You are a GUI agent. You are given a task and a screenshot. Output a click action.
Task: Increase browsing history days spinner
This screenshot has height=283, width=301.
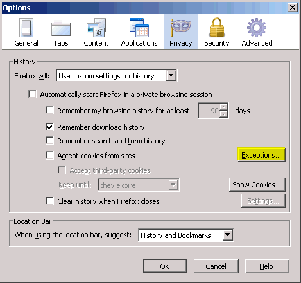223,107
